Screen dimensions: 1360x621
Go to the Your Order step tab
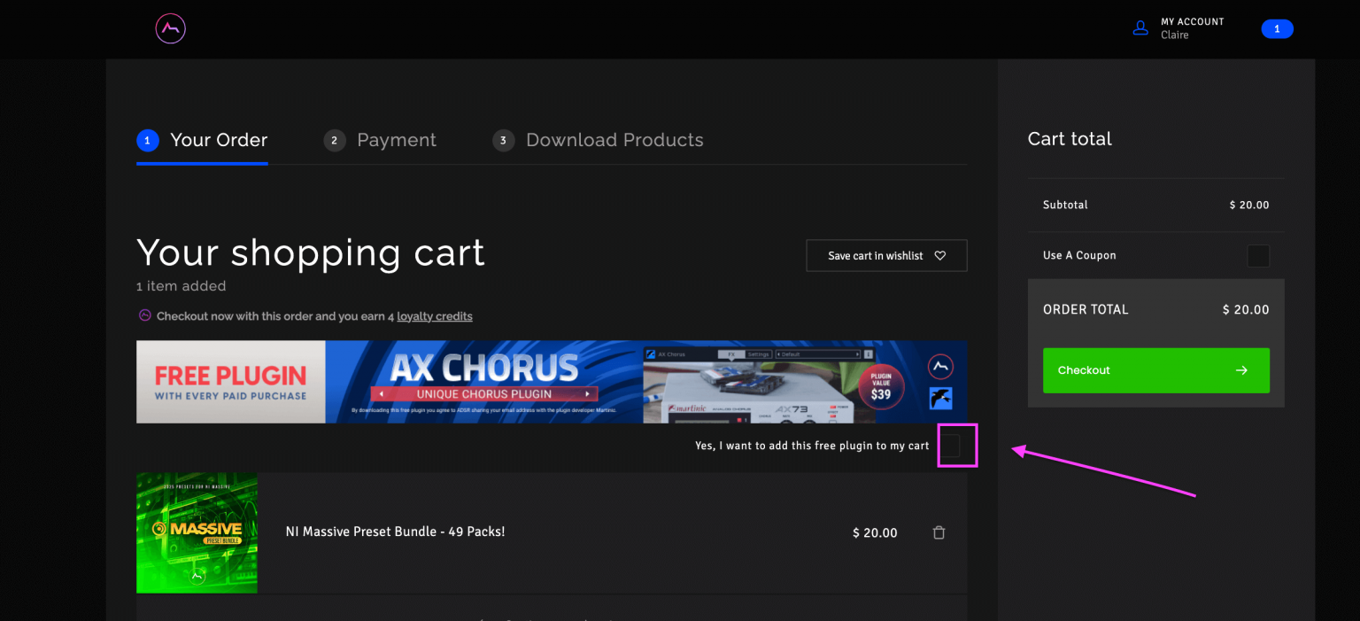point(202,140)
